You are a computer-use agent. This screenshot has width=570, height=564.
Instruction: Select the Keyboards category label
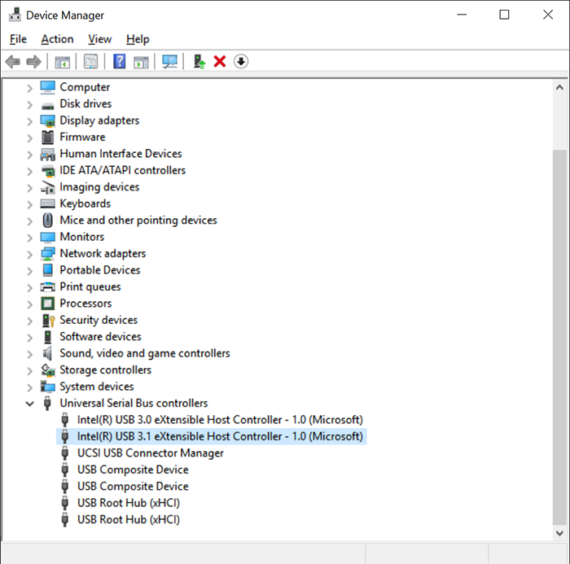(x=85, y=203)
